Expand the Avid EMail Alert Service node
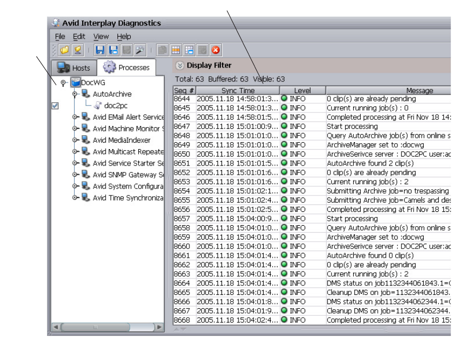 tap(75, 117)
